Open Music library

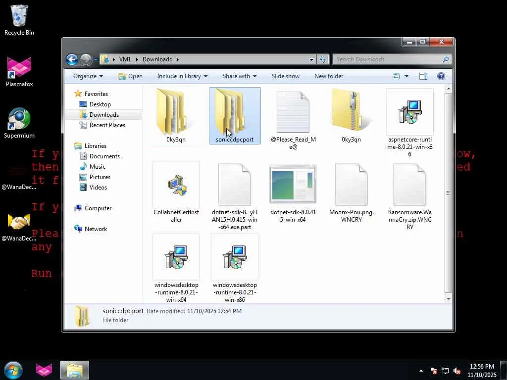(98, 167)
